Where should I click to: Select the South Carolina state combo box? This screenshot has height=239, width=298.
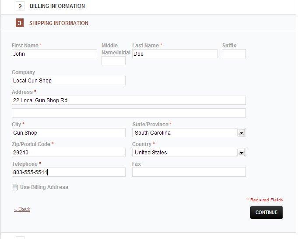pos(189,133)
